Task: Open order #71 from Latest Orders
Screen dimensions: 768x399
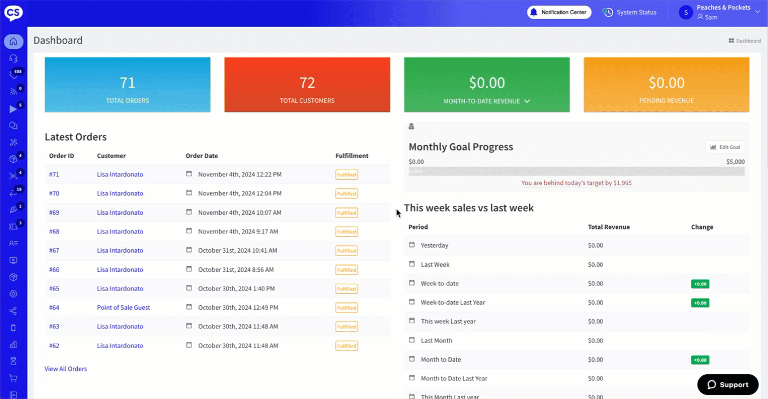Action: (54, 175)
